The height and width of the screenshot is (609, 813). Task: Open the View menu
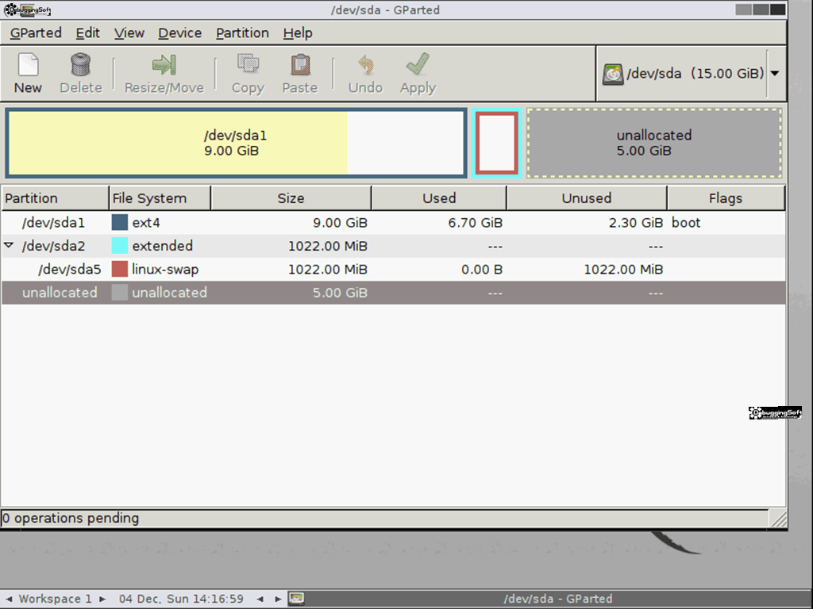[x=129, y=33]
